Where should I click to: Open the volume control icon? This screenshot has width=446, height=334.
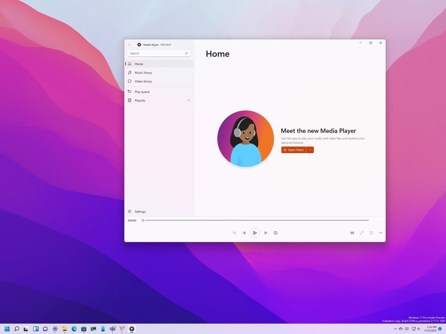(352, 233)
